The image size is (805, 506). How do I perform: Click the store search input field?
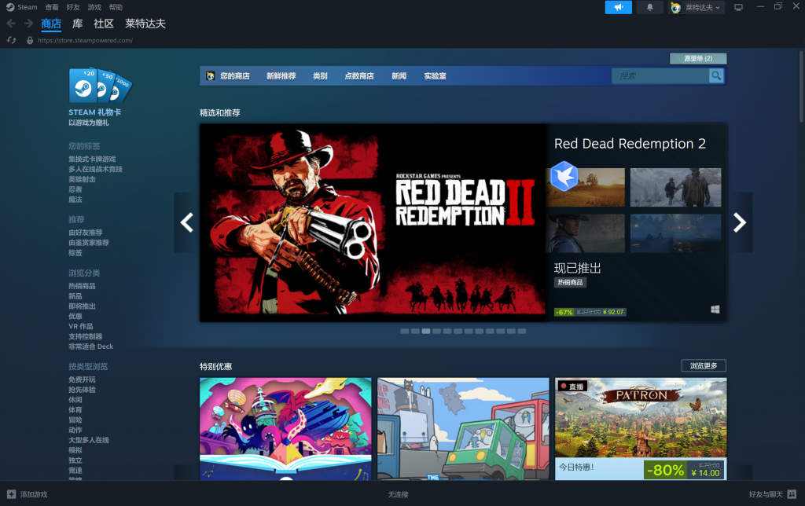point(660,76)
